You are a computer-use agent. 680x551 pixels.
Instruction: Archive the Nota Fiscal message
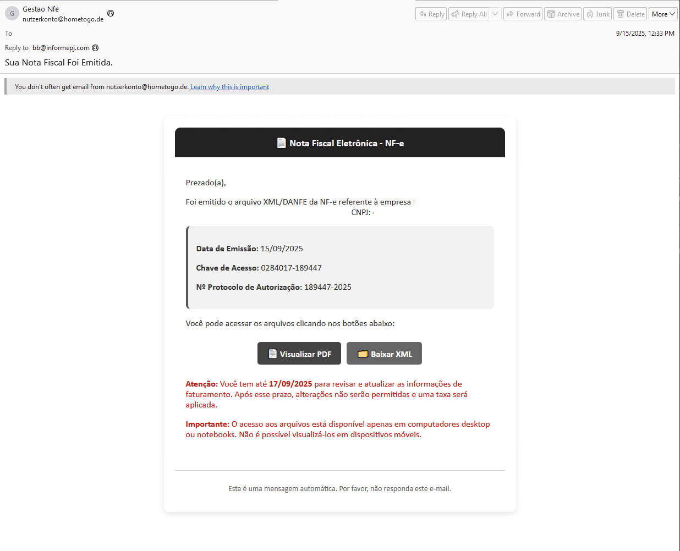pyautogui.click(x=563, y=14)
